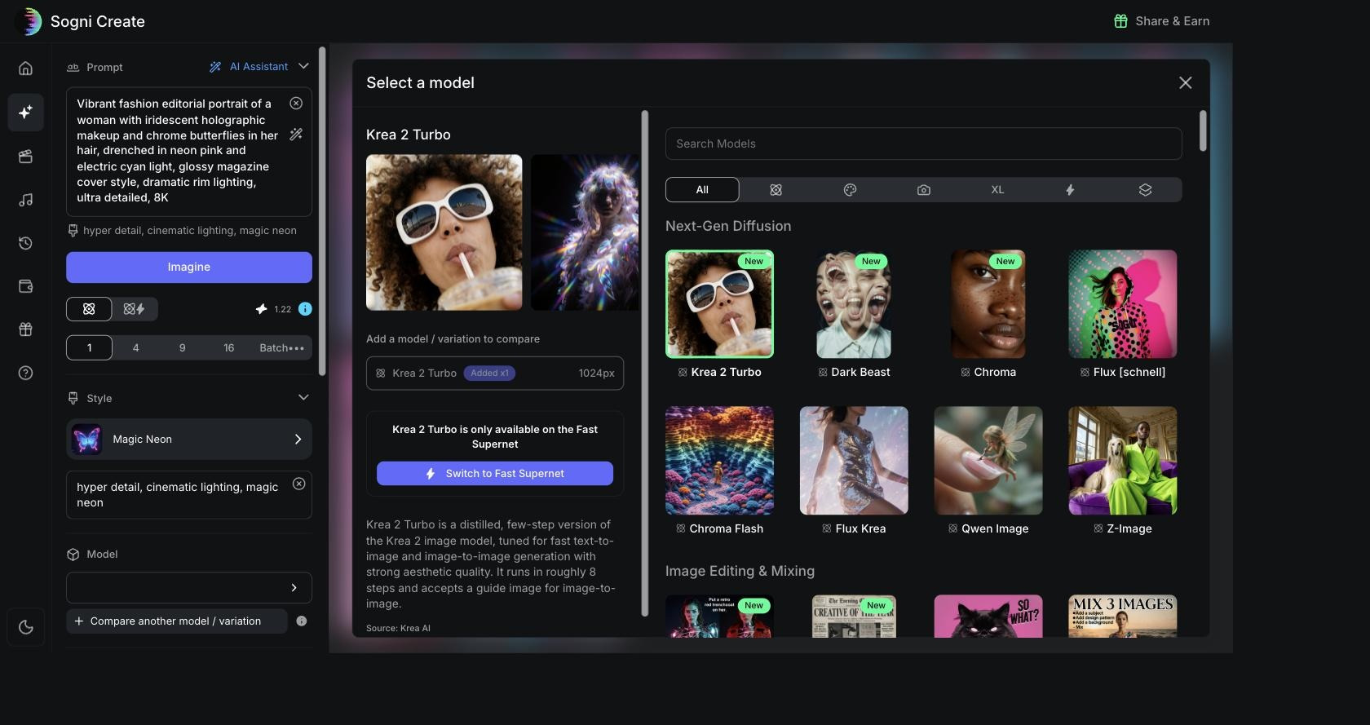Click Compare another model / variation
Screen dimensions: 1370x725
coord(176,621)
